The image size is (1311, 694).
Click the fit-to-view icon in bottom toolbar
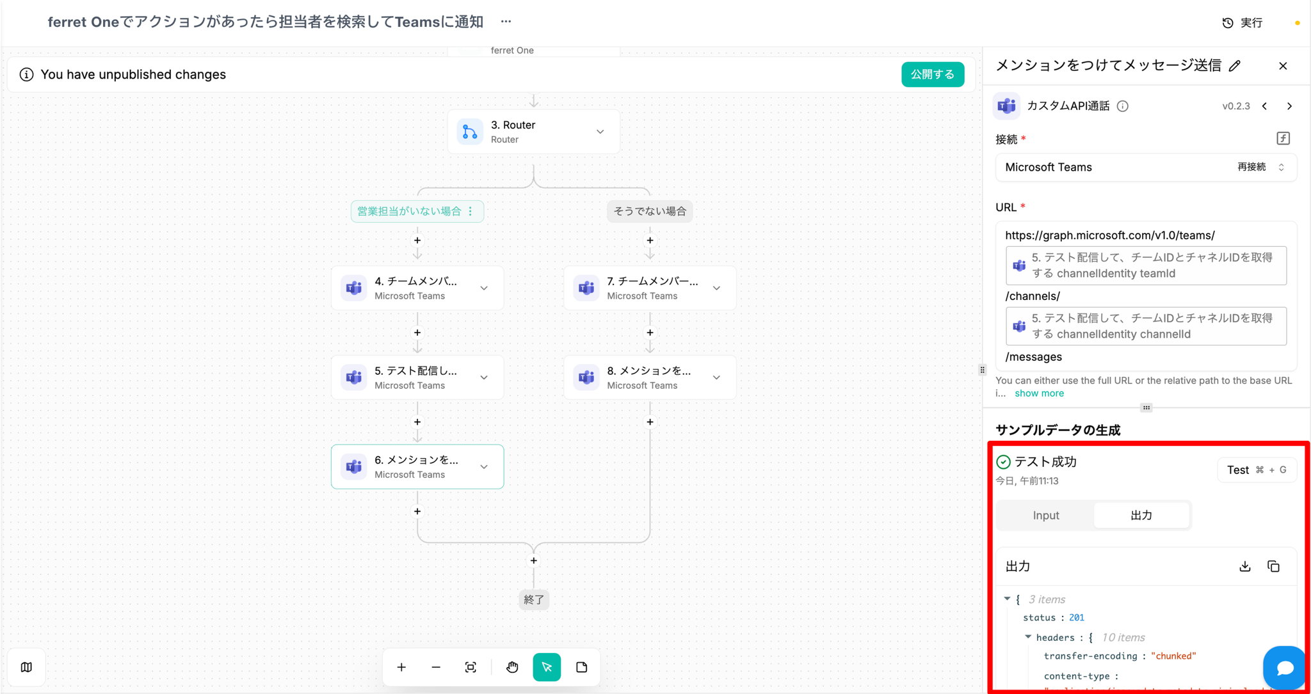point(471,667)
